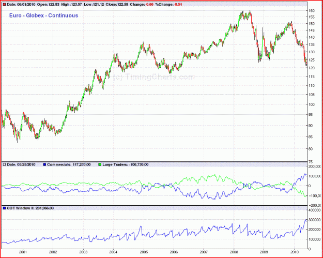Image resolution: width=323 pixels, height=258 pixels.
Task: Click the 'Date: 06/01/2010' header text
Action: (21, 4)
